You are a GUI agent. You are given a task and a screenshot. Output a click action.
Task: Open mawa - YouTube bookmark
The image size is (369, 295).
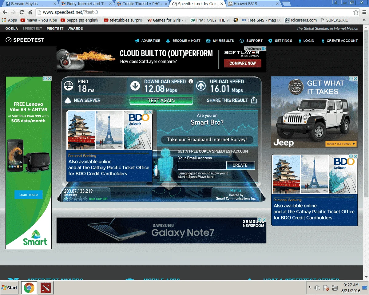[x=39, y=20]
